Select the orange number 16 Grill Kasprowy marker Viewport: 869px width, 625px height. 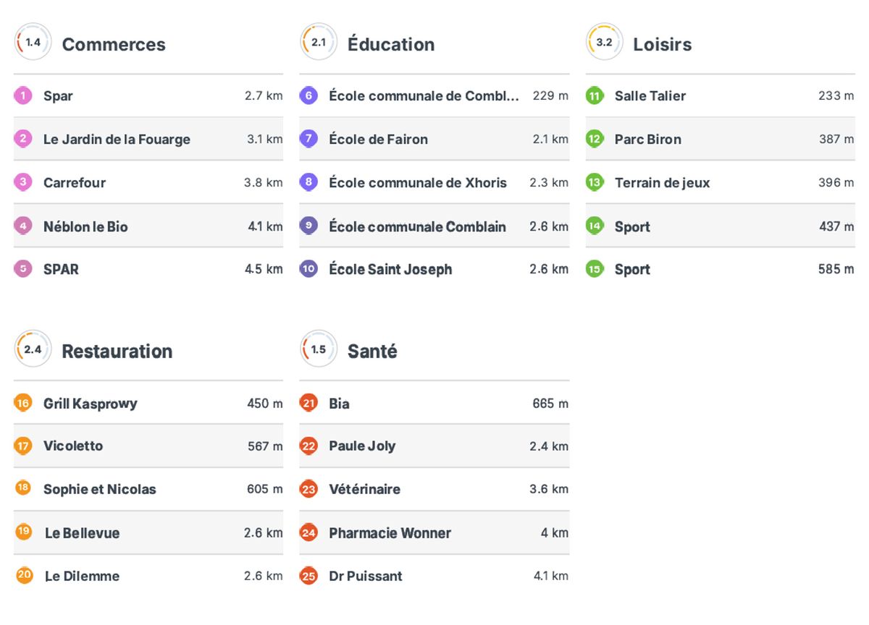coord(23,403)
